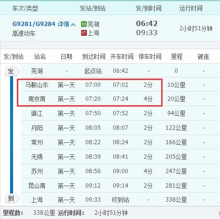
Task: Select the 发/到时间 column header
Action: tap(149, 8)
